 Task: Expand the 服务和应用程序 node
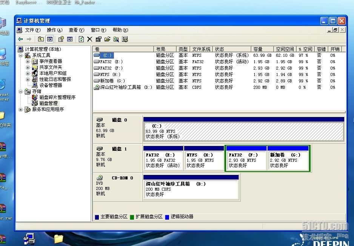click(x=20, y=109)
